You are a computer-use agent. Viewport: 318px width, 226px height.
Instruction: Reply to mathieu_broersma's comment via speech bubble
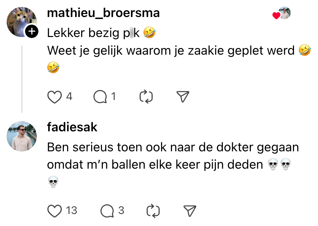click(100, 97)
